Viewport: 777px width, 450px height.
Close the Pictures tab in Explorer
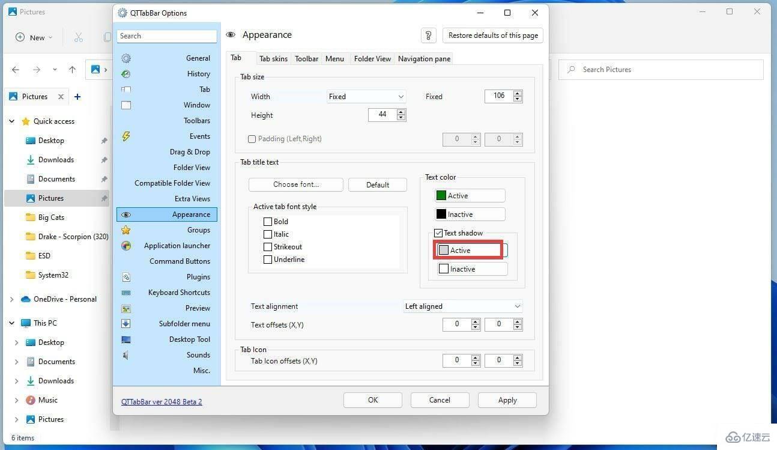[61, 97]
